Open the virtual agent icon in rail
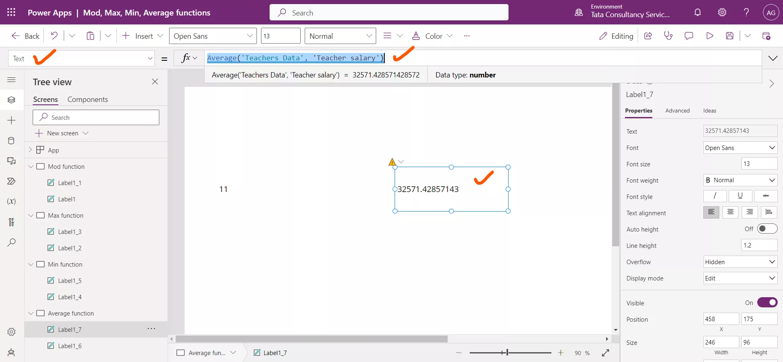This screenshot has height=362, width=783. coord(11,353)
